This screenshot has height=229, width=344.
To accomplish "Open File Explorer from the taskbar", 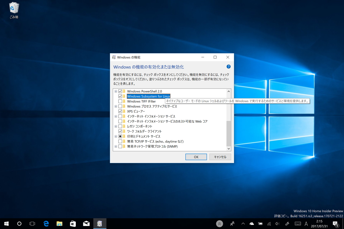I will [59, 223].
